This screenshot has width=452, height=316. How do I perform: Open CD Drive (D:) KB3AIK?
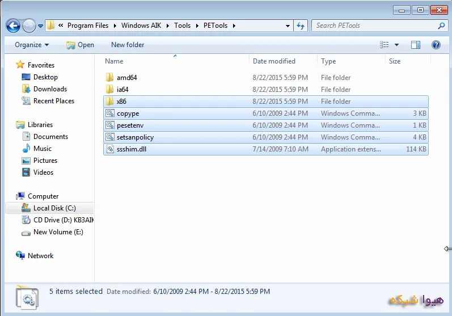tap(64, 220)
